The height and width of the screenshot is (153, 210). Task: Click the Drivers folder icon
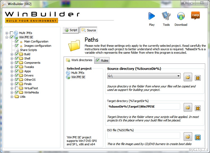tap(21, 75)
